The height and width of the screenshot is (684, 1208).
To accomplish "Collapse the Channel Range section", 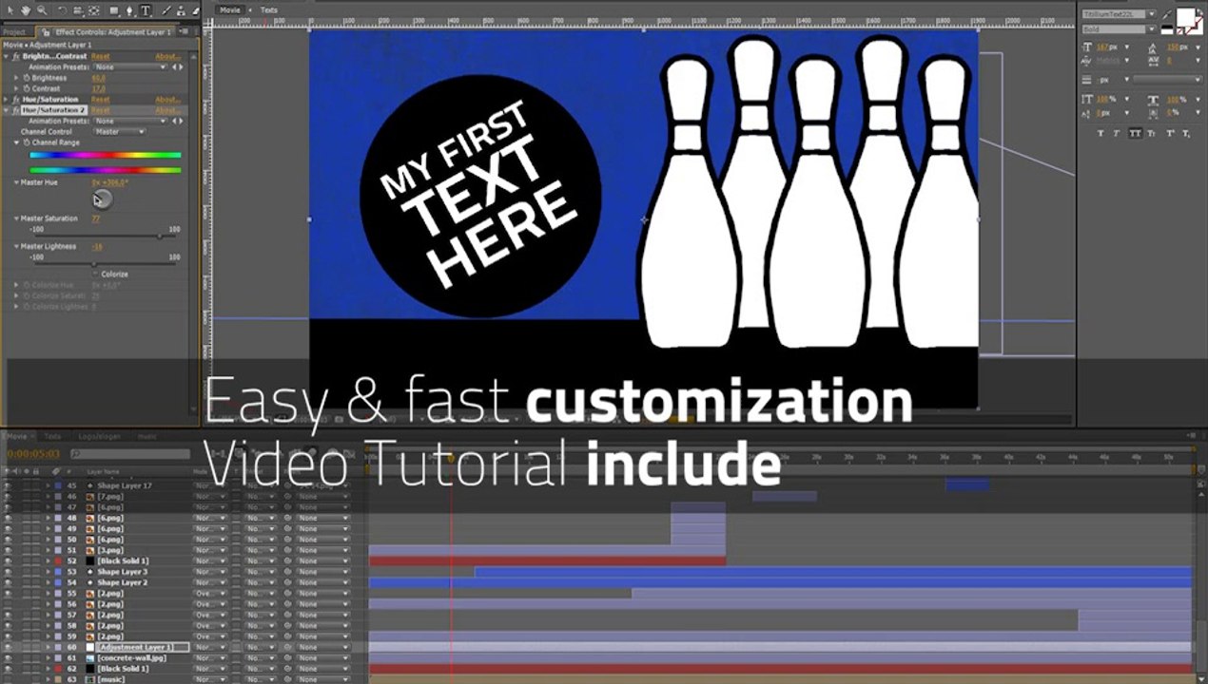I will point(16,142).
